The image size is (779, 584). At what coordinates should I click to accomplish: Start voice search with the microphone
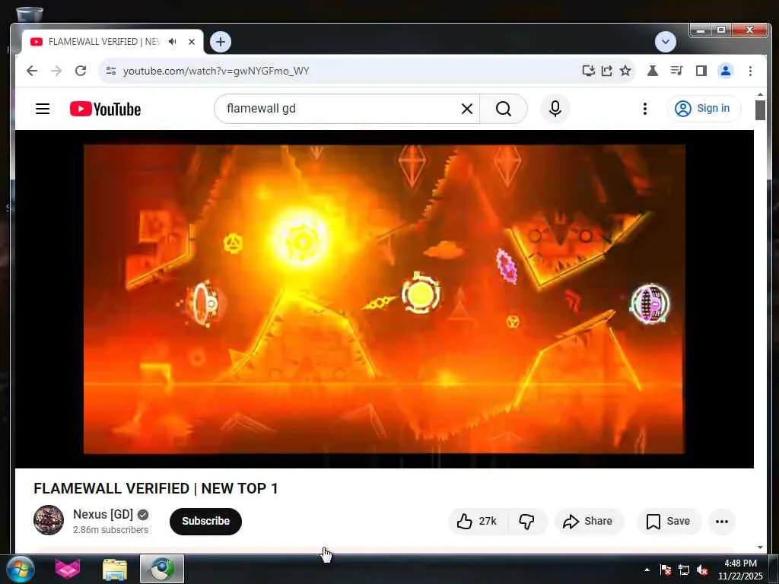coord(555,109)
